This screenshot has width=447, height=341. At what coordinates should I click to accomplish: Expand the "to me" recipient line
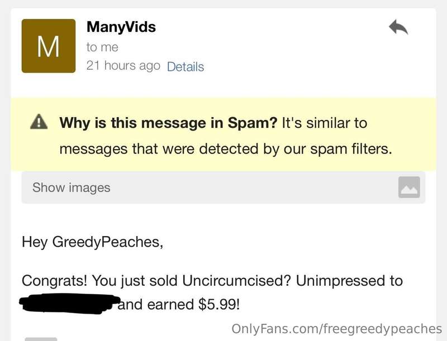point(102,47)
